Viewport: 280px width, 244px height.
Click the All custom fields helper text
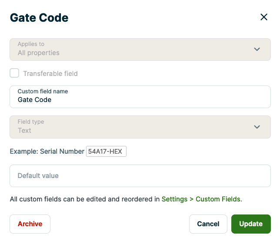pos(85,199)
